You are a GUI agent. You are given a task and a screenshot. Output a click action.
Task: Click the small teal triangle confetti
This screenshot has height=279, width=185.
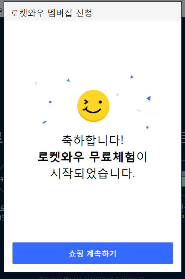(68, 80)
